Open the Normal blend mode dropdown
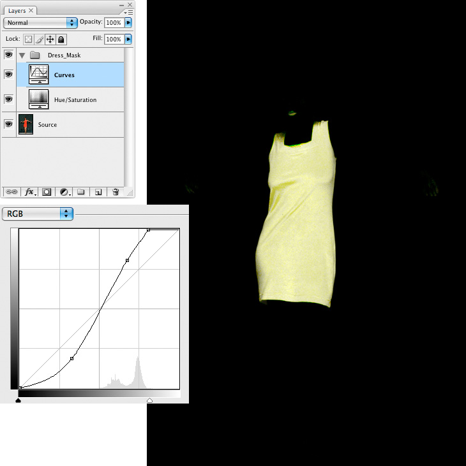This screenshot has height=466, width=466. click(40, 22)
